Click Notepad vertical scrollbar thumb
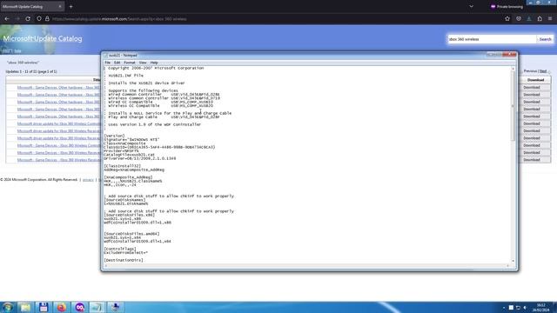Image resolution: width=557 pixels, height=313 pixels. tap(513, 106)
